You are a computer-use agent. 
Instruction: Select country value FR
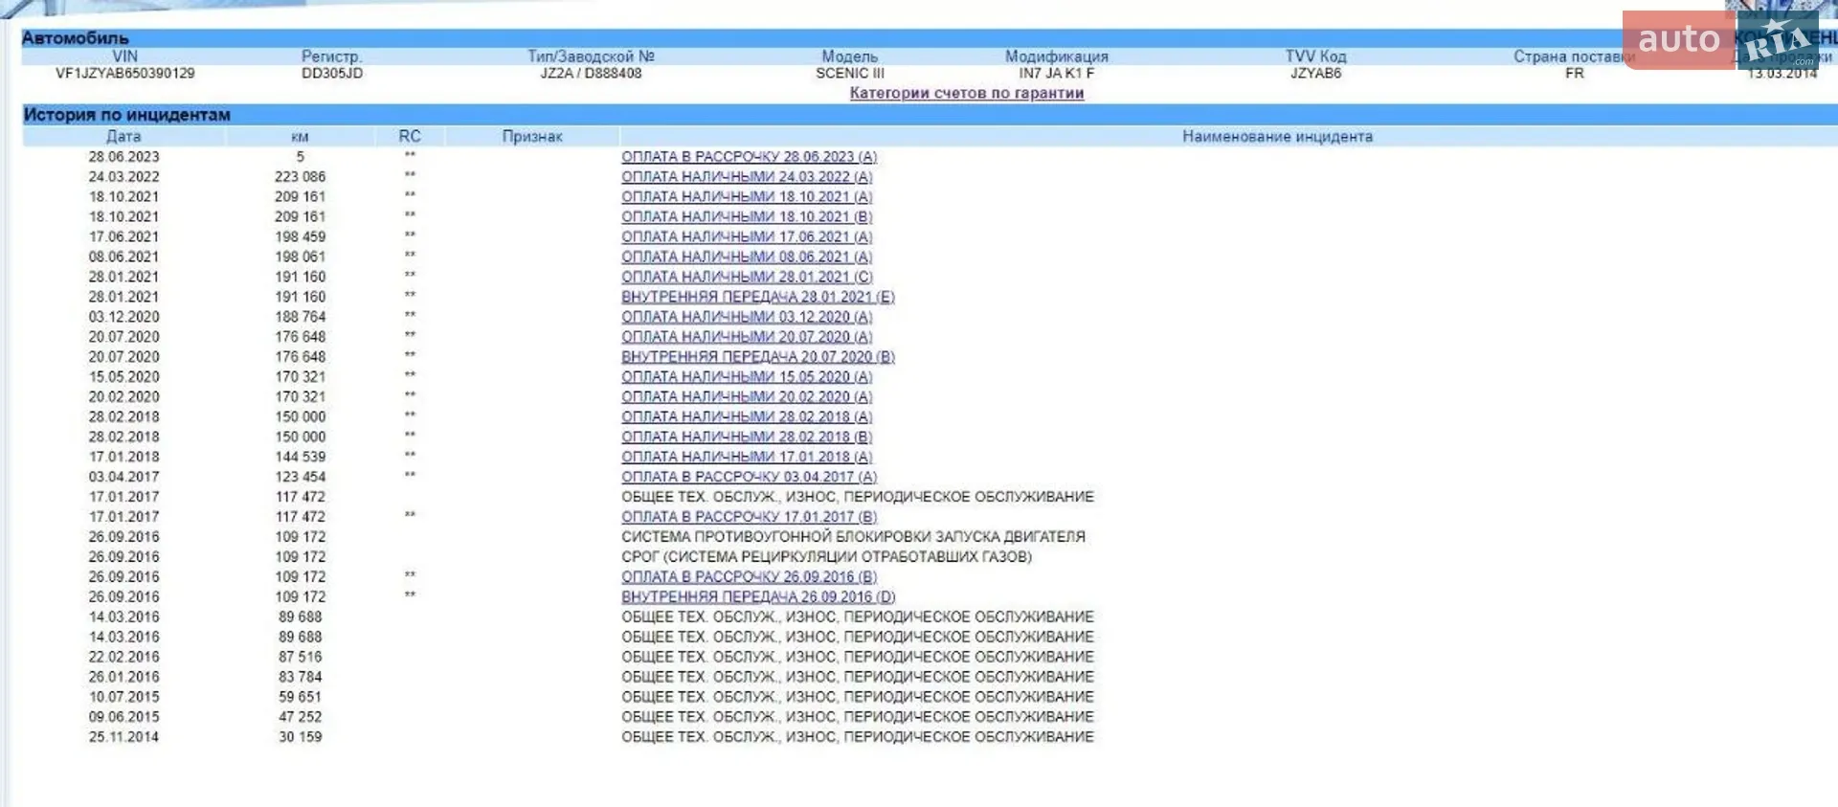(1575, 74)
